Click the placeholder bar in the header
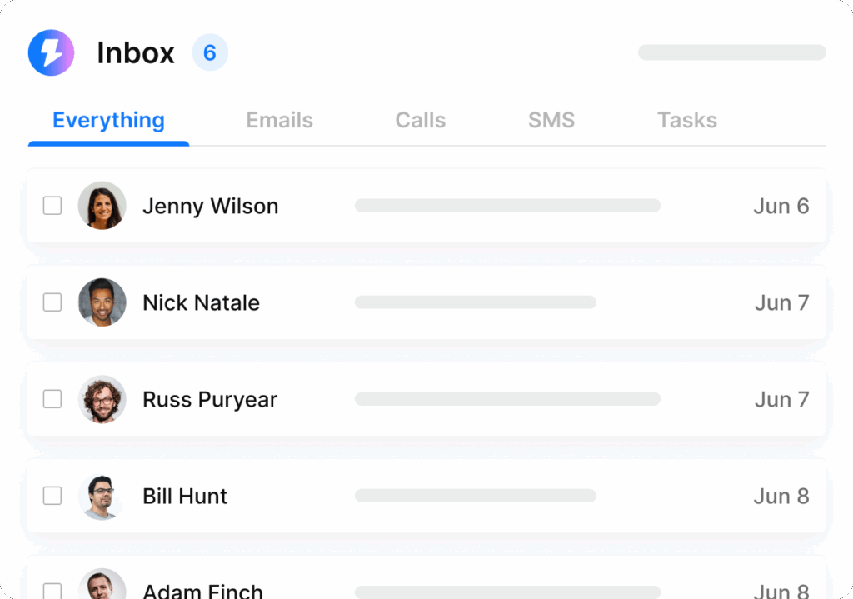The width and height of the screenshot is (853, 599). coord(731,52)
